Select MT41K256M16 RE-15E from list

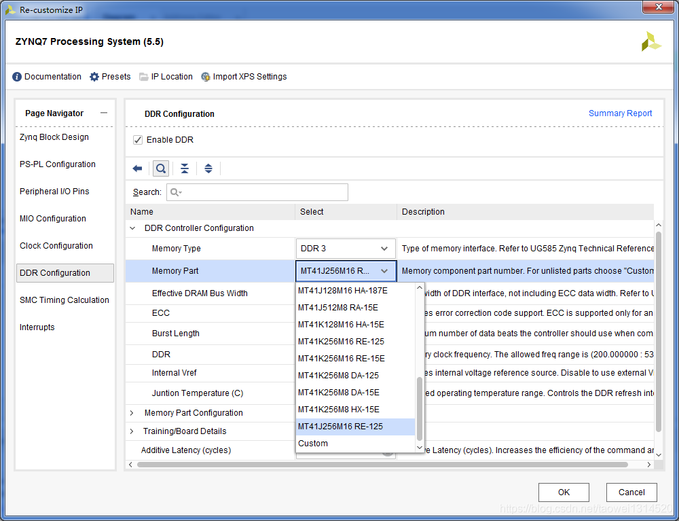coord(356,358)
